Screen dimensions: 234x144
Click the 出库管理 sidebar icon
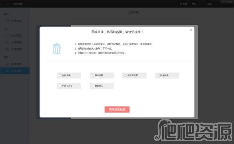(7, 35)
